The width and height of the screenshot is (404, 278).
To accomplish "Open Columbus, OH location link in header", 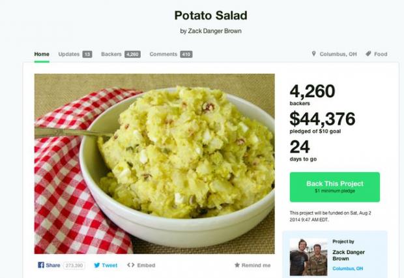I will pos(338,54).
